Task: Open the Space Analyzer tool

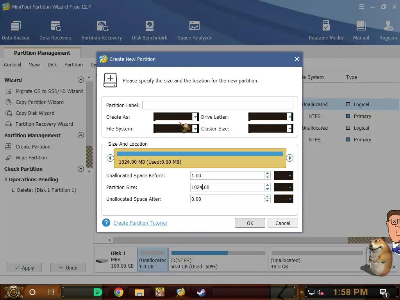Action: click(x=195, y=30)
